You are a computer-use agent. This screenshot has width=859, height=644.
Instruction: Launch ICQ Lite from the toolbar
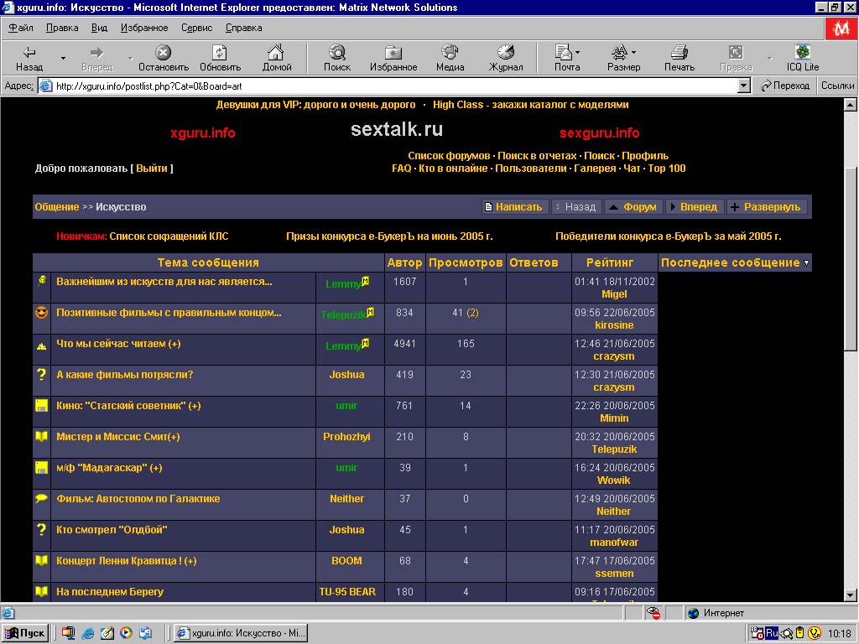(803, 57)
